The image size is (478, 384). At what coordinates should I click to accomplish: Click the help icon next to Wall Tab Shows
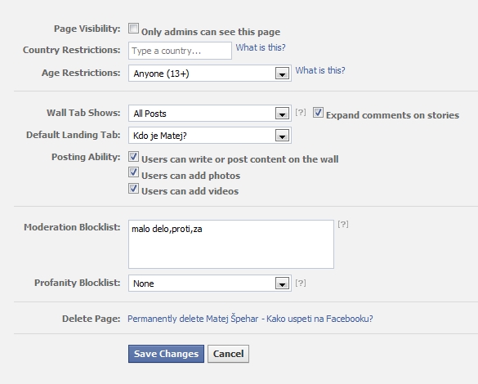[300, 112]
